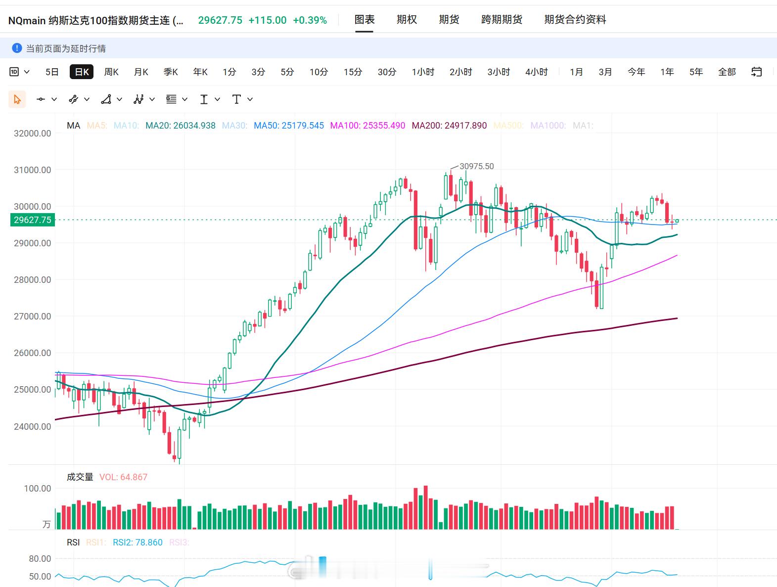Select the price range measure tool

click(x=204, y=99)
